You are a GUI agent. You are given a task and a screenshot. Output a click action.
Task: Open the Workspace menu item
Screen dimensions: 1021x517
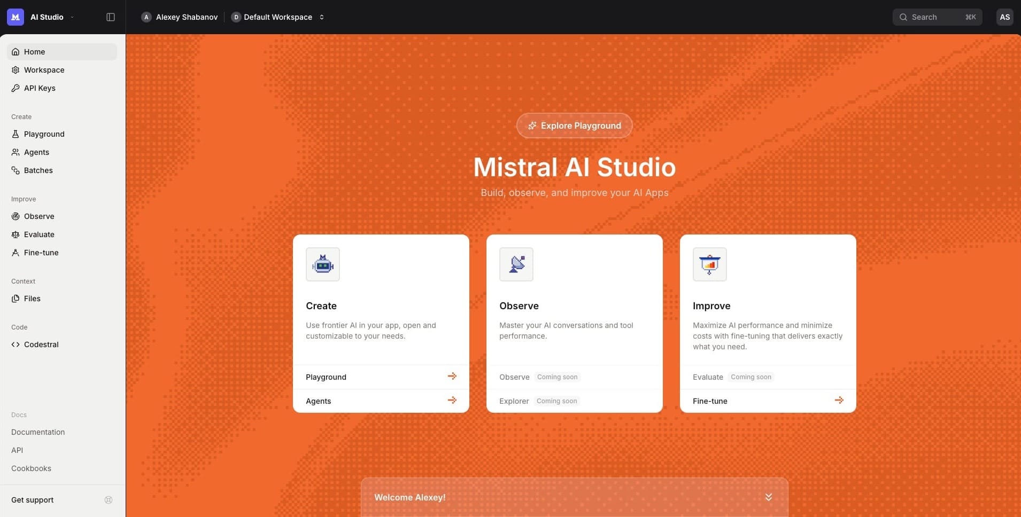44,70
